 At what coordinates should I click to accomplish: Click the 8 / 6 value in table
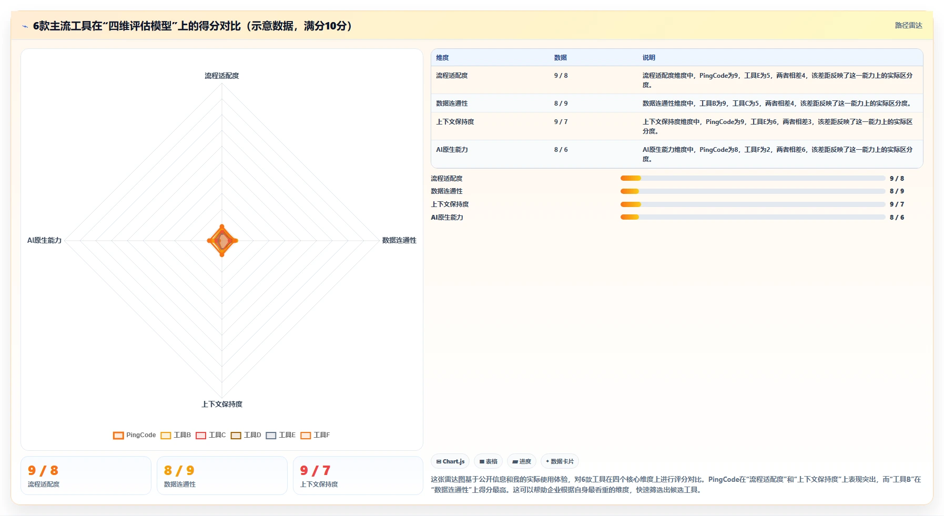click(x=561, y=150)
